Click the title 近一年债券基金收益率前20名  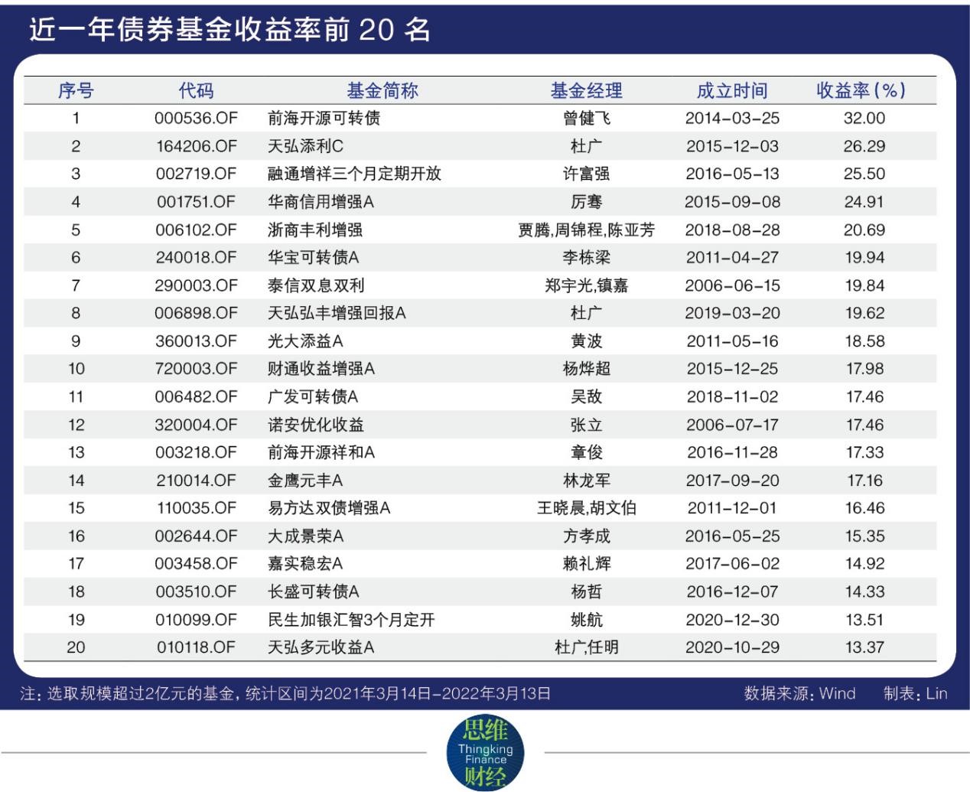click(230, 29)
